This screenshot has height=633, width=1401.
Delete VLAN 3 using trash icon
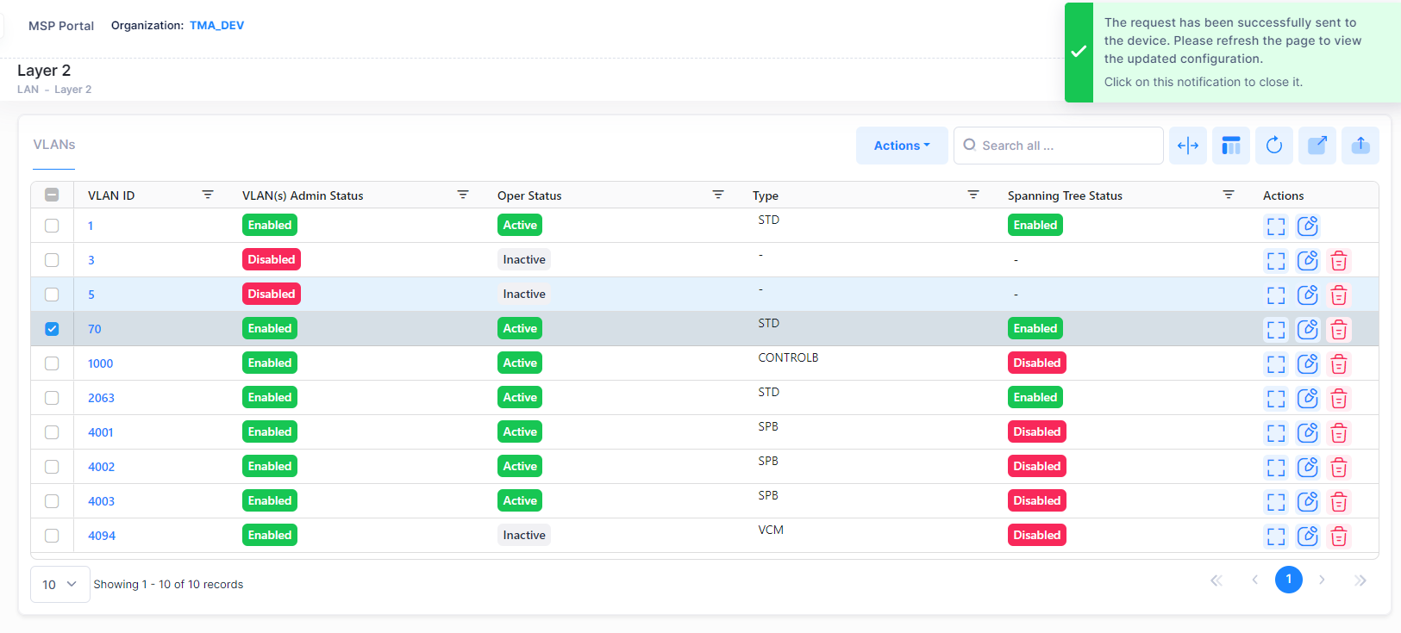[x=1339, y=261]
